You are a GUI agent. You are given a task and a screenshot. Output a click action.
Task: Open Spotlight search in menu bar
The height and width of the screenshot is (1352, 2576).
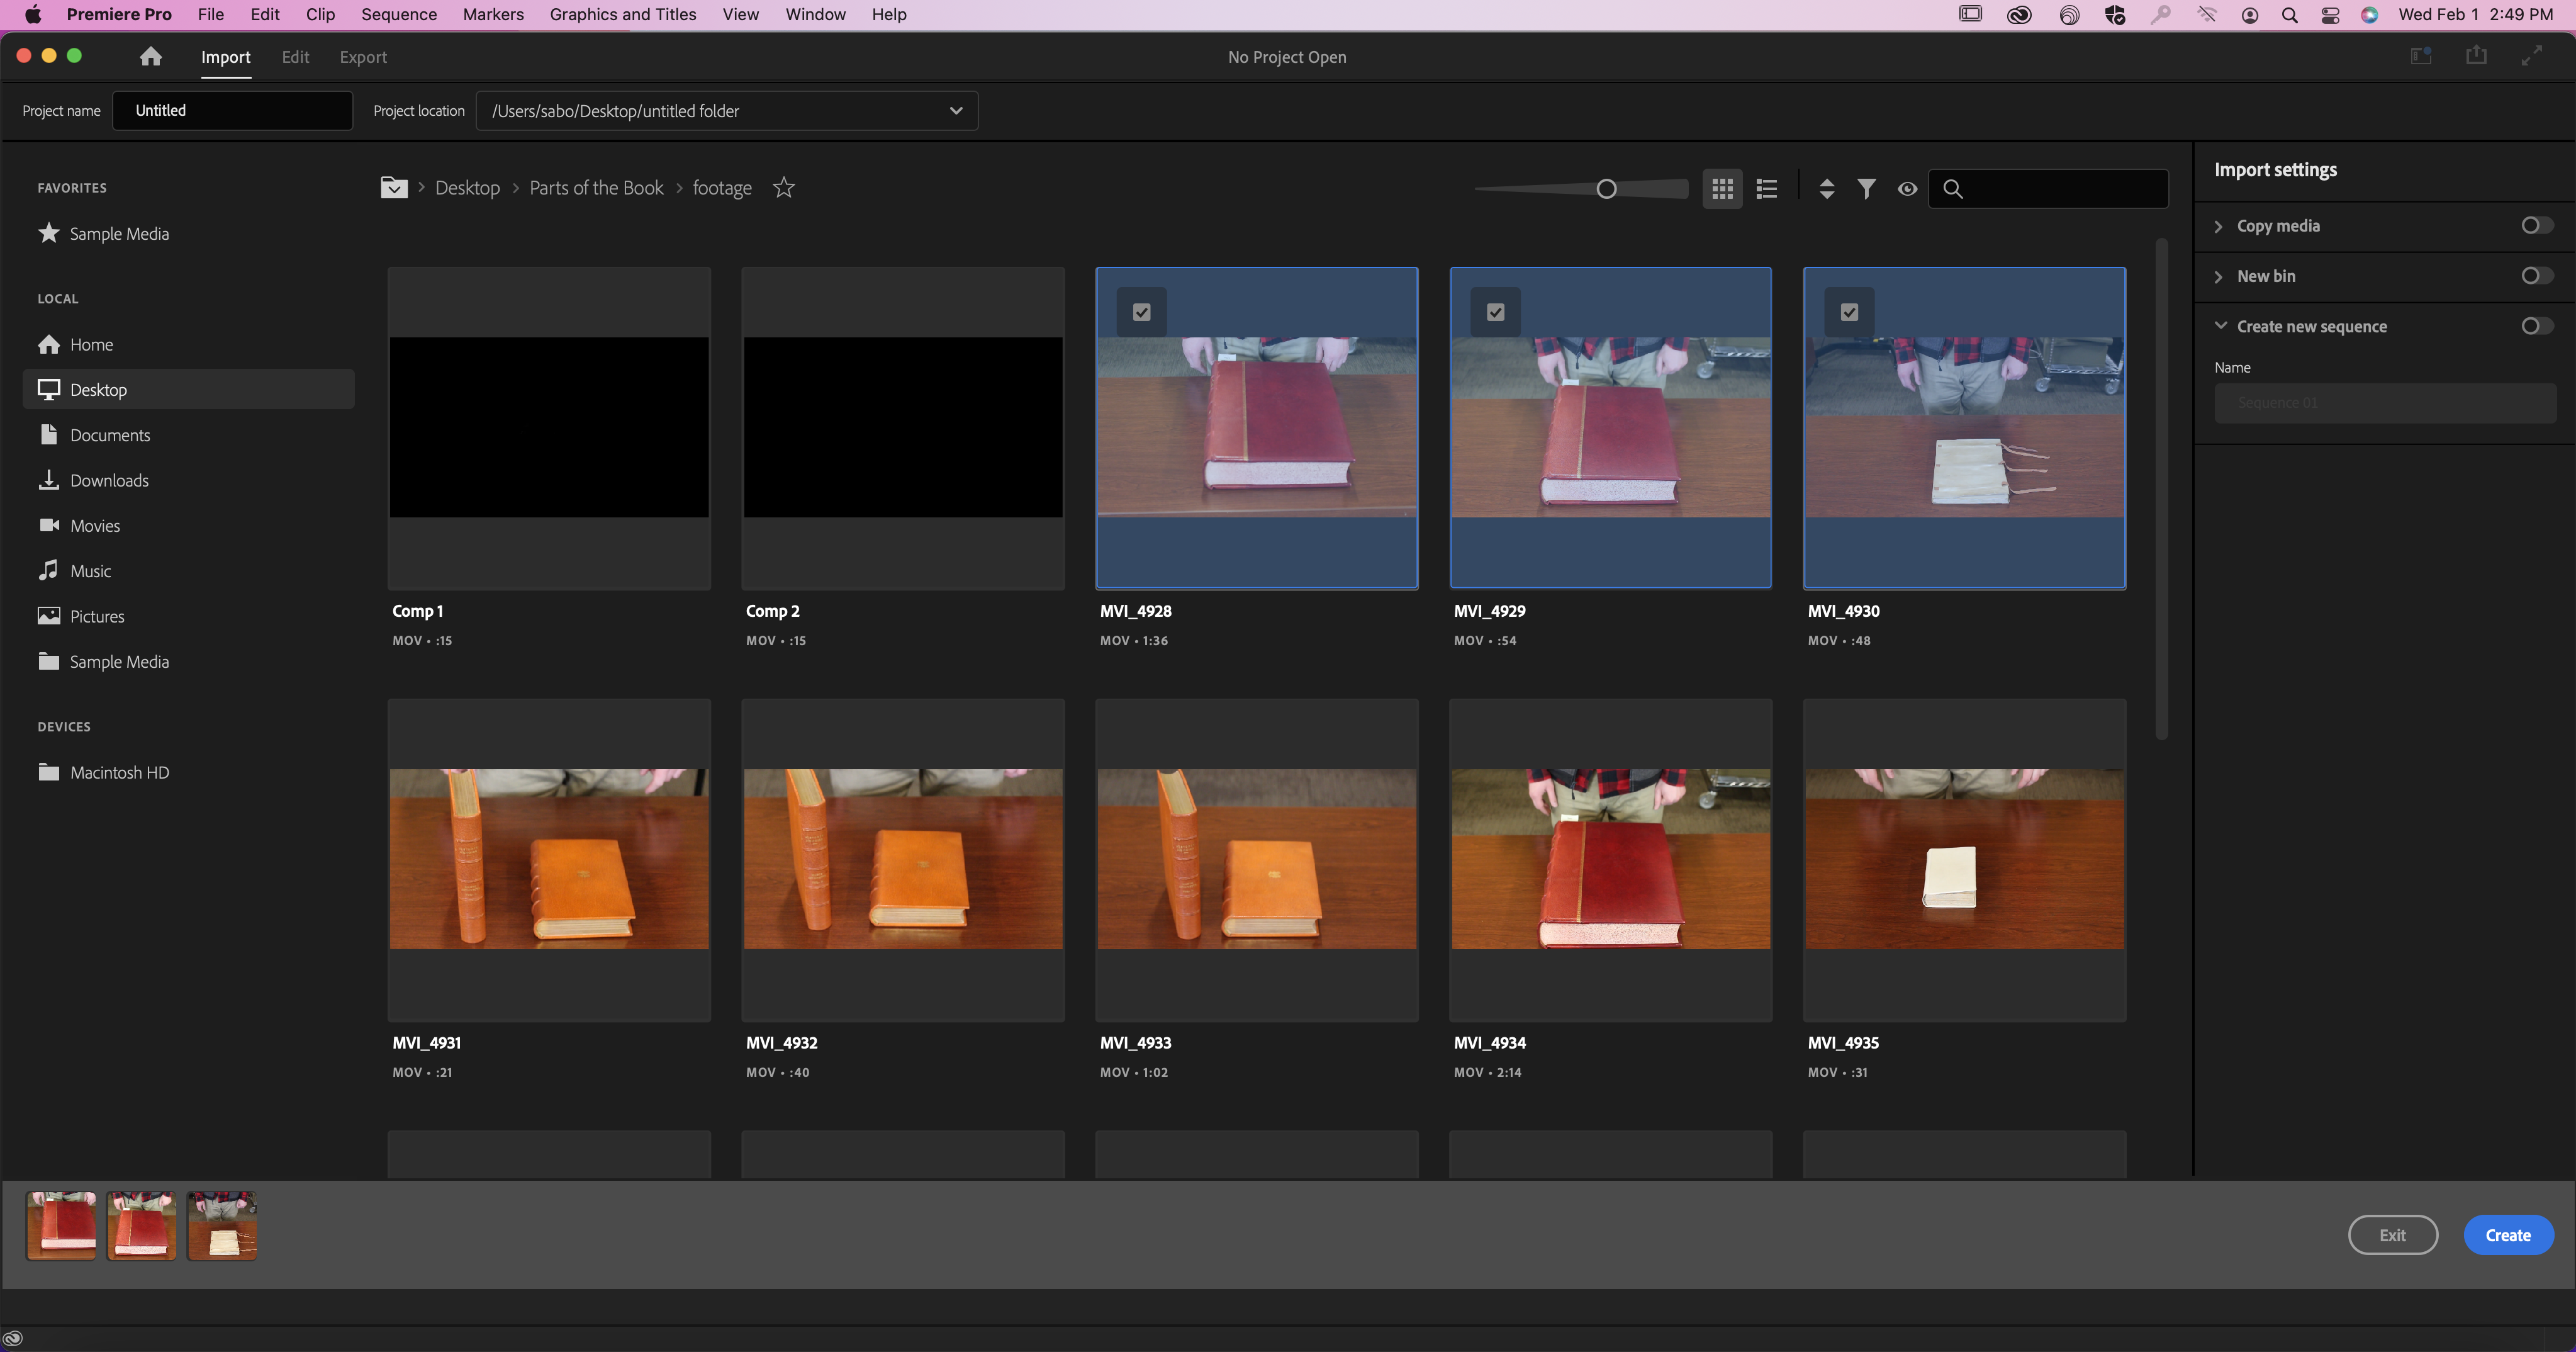tap(2289, 14)
